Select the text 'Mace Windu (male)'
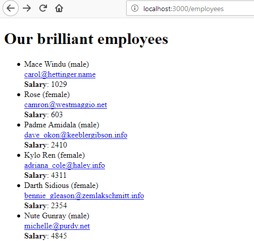The width and height of the screenshot is (254, 241). click(57, 64)
